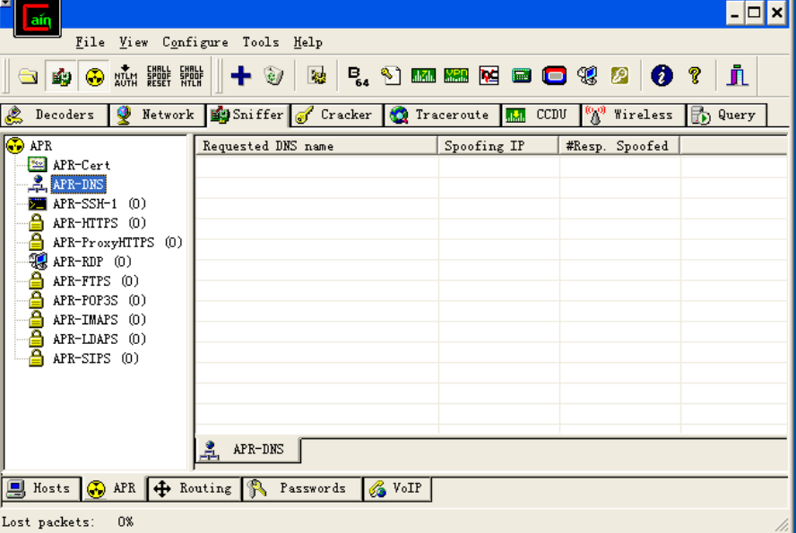The width and height of the screenshot is (796, 533).
Task: Switch to the Cracker tab
Action: (336, 116)
